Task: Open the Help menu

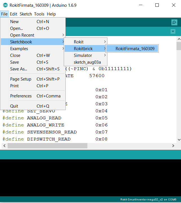Action: tap(51, 14)
